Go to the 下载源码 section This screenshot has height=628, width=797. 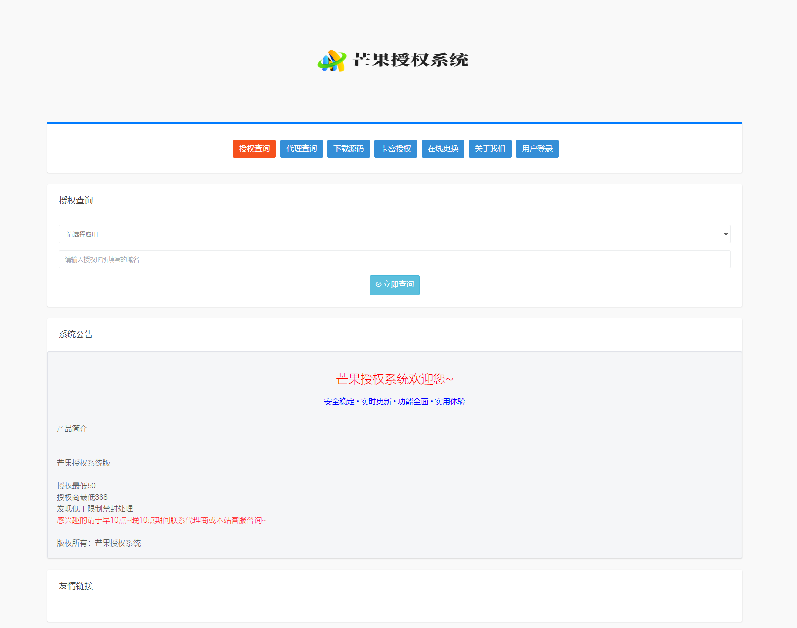tap(348, 149)
